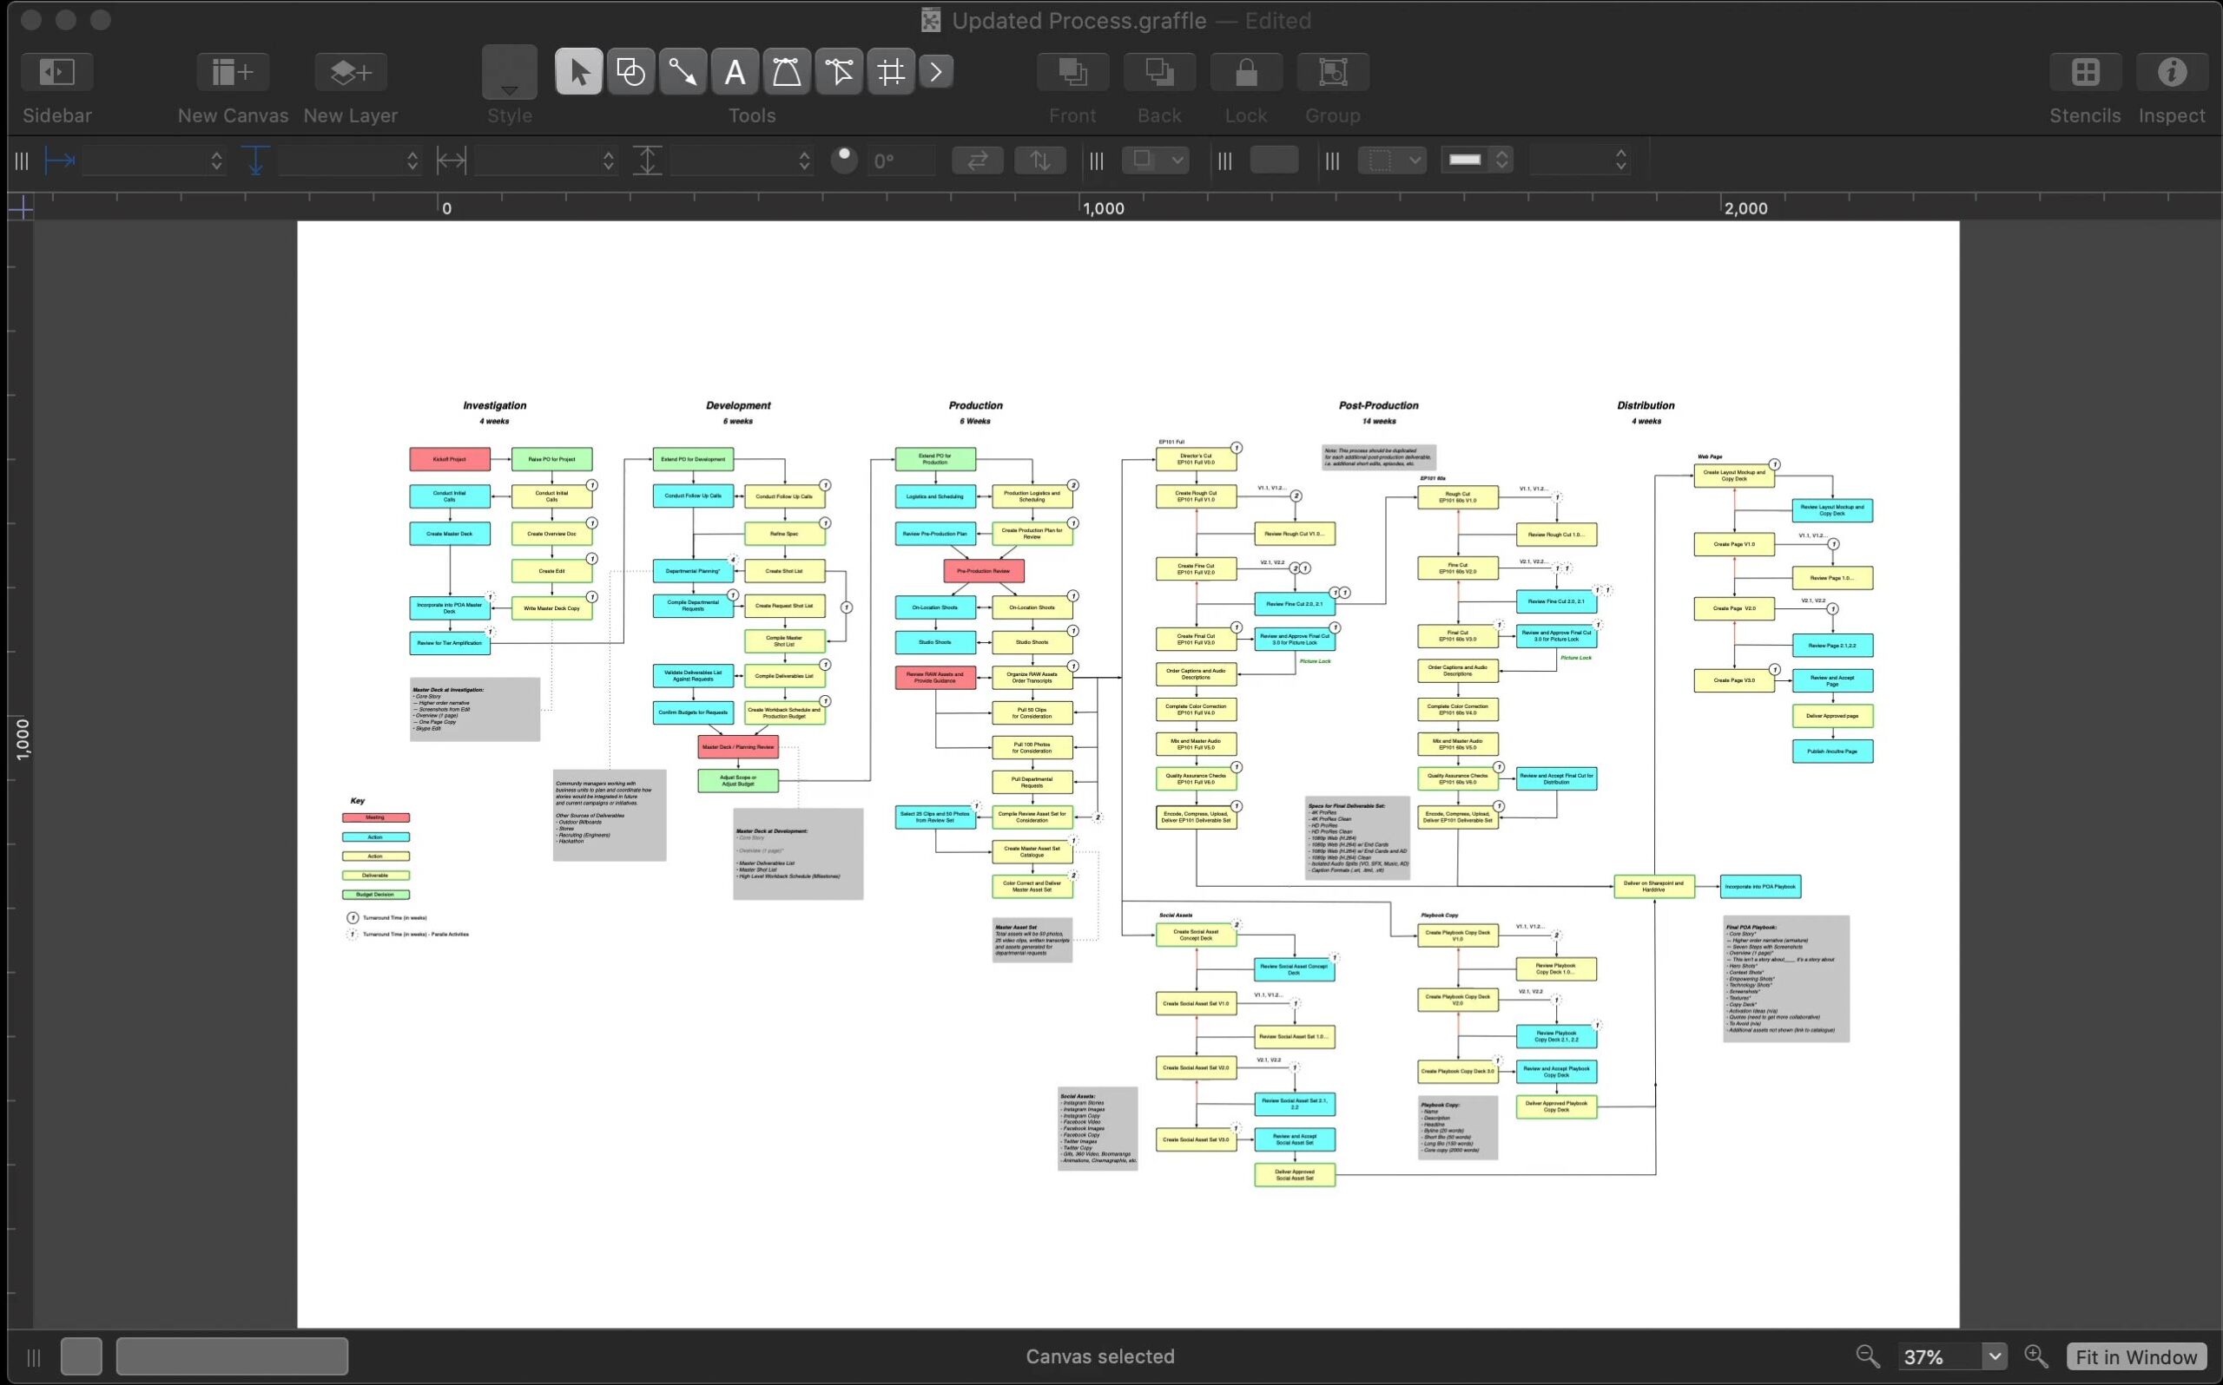Select the Point Editor tool
The image size is (2223, 1385).
(839, 70)
